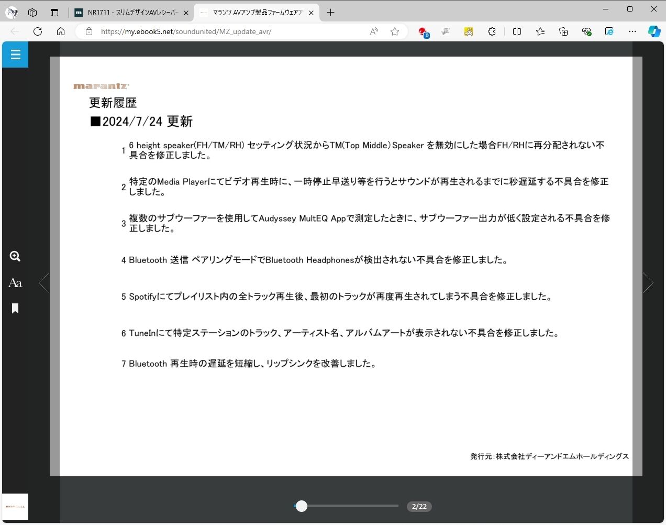Close the マランツ AVアンプ tab
The width and height of the screenshot is (666, 525).
[x=311, y=13]
